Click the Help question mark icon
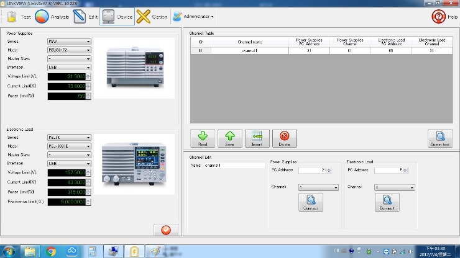The width and height of the screenshot is (460, 258). pyautogui.click(x=439, y=17)
